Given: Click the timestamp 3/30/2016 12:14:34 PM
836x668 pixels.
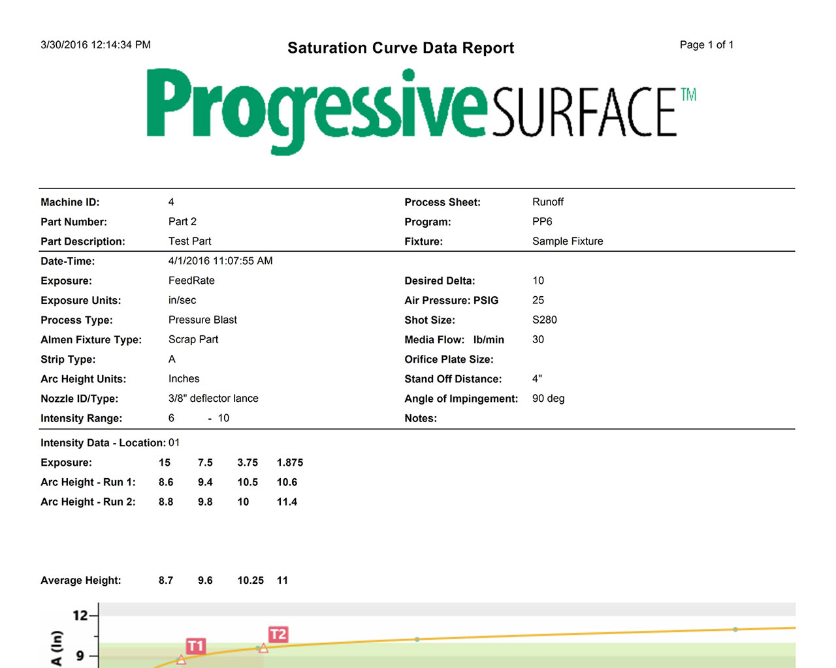Looking at the screenshot, I should 95,45.
